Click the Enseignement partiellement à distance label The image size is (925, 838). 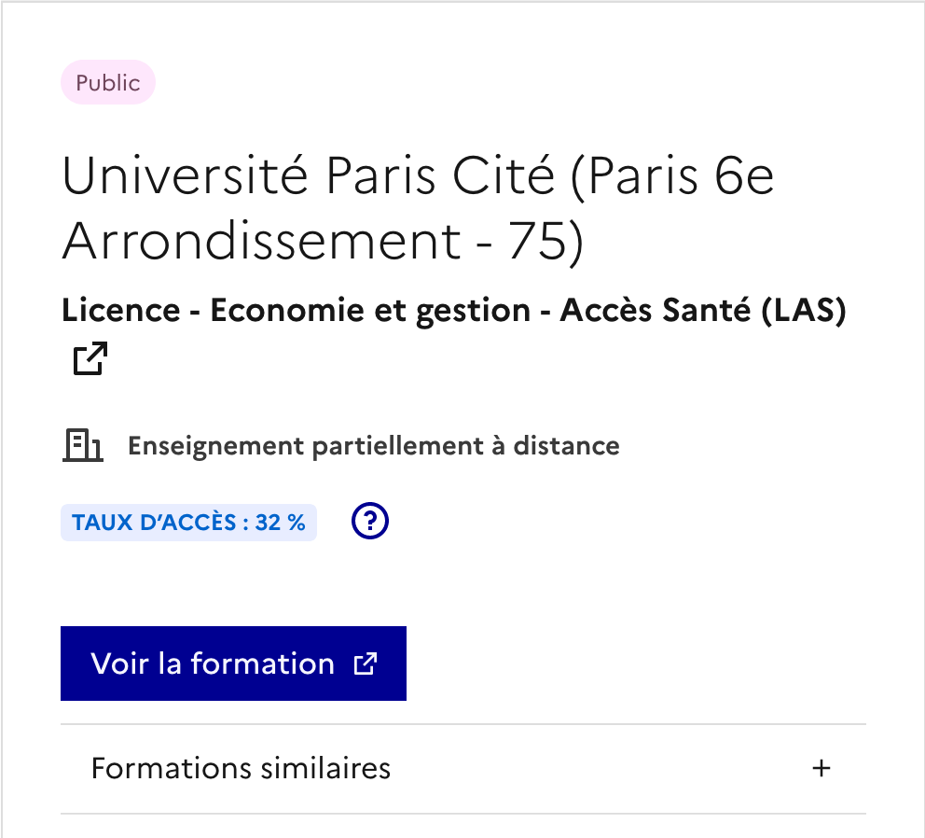(373, 446)
